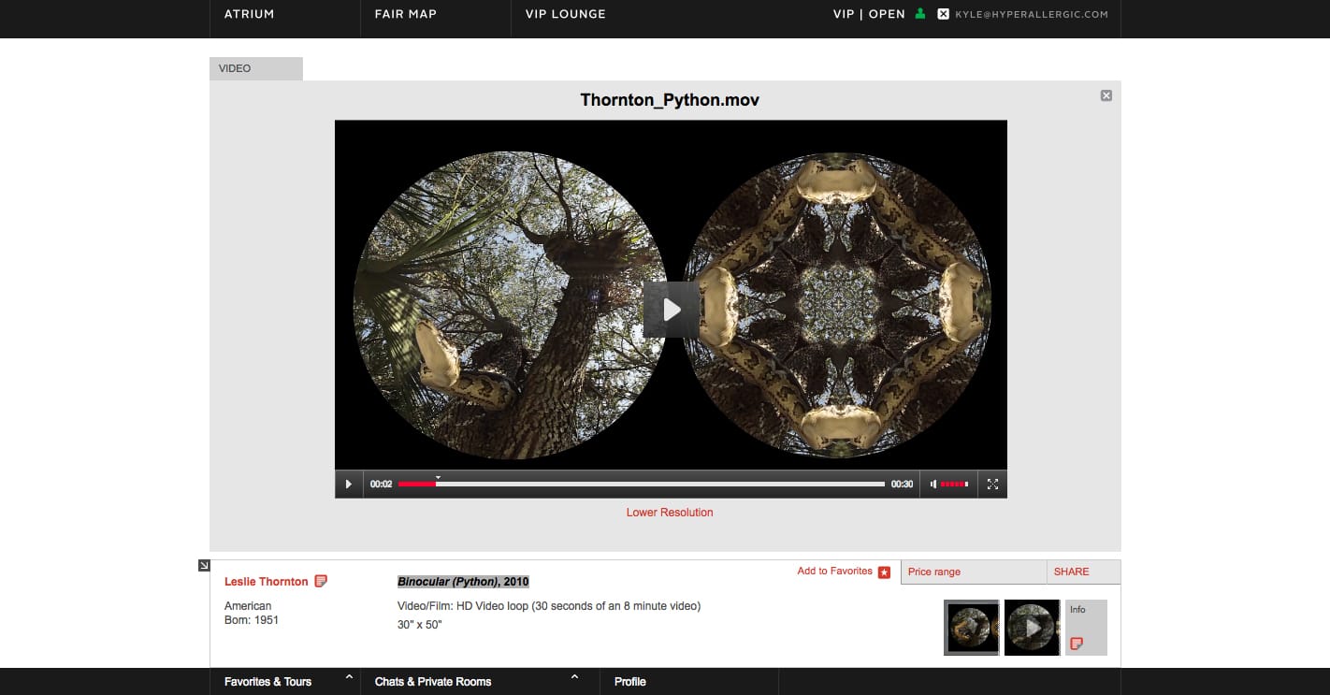1330x695 pixels.
Task: Go to the VIP Lounge
Action: coord(565,14)
